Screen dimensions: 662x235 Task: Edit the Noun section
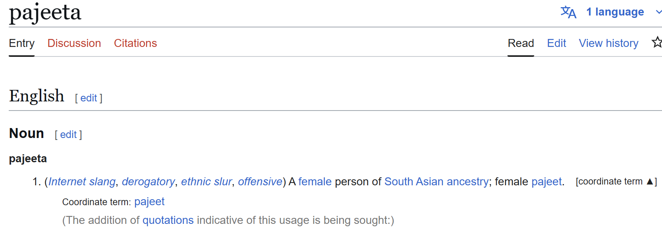coord(68,135)
